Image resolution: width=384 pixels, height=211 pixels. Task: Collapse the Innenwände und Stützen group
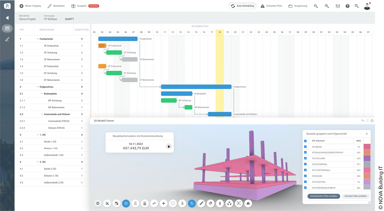tap(42, 114)
